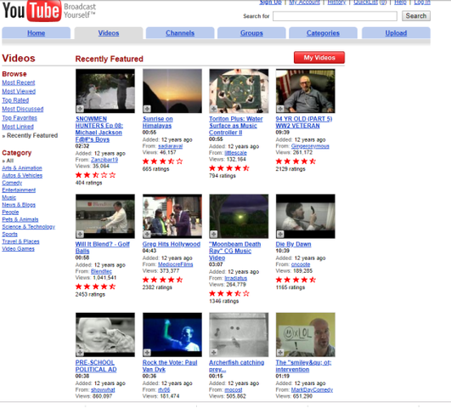The height and width of the screenshot is (408, 451).
Task: Open Sunrise on Himalayas thumbnail
Action: (172, 91)
